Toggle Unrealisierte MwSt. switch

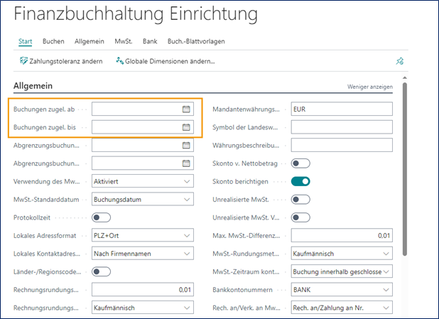[x=300, y=200]
